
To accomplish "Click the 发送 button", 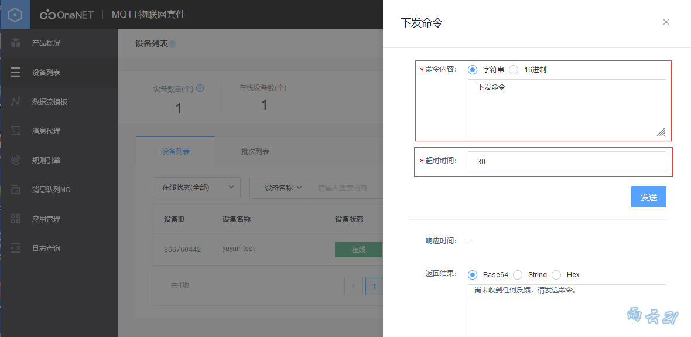I will [x=648, y=197].
